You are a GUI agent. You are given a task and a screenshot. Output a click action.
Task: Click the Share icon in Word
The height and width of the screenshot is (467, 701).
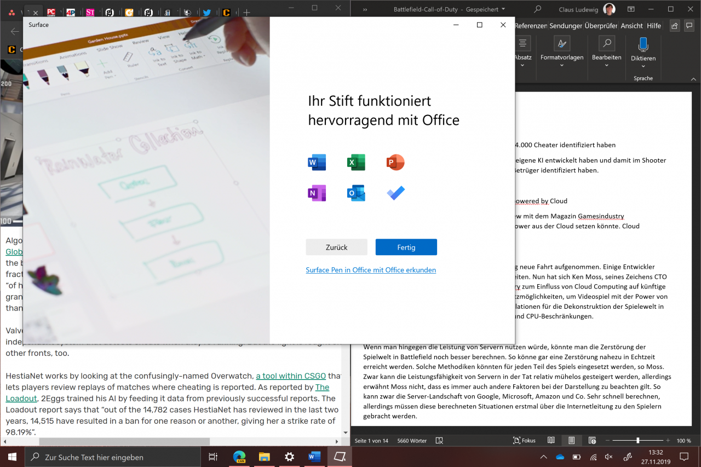click(674, 26)
